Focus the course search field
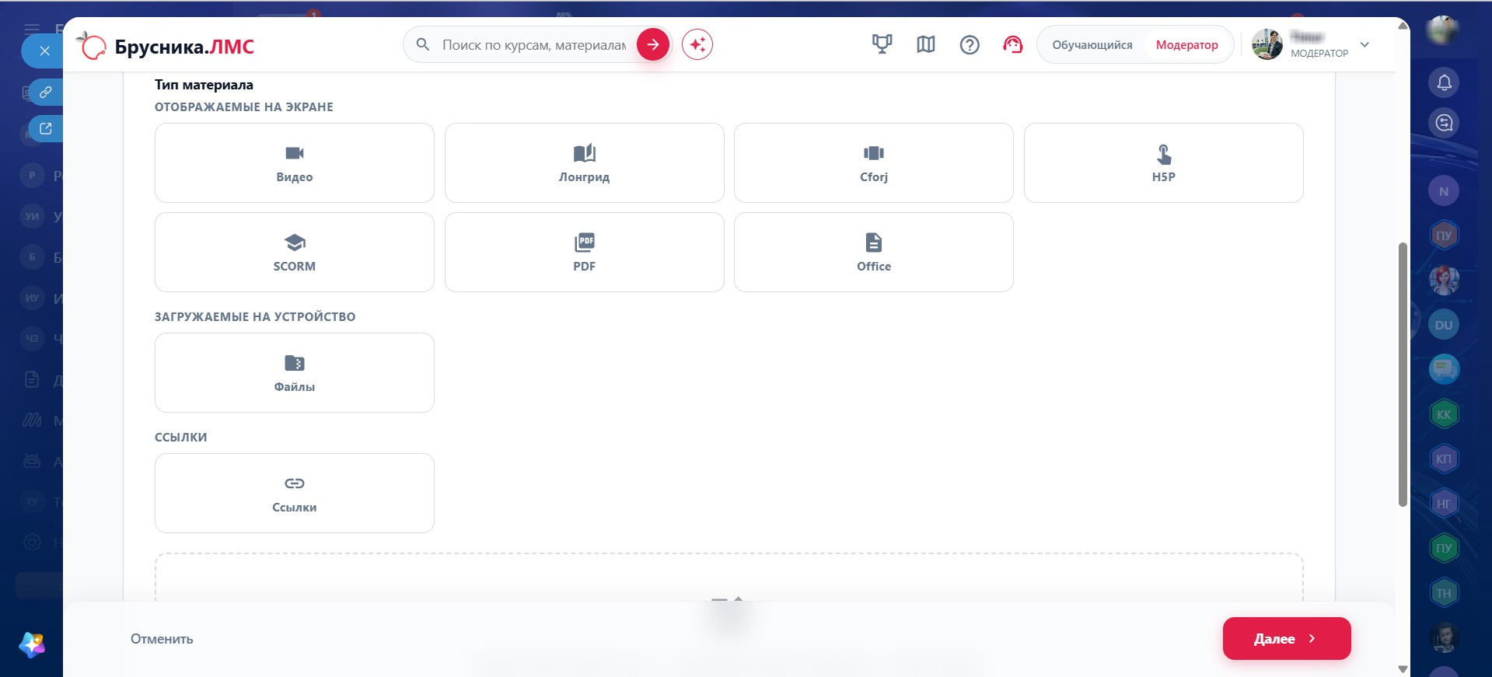Image resolution: width=1492 pixels, height=677 pixels. click(534, 45)
